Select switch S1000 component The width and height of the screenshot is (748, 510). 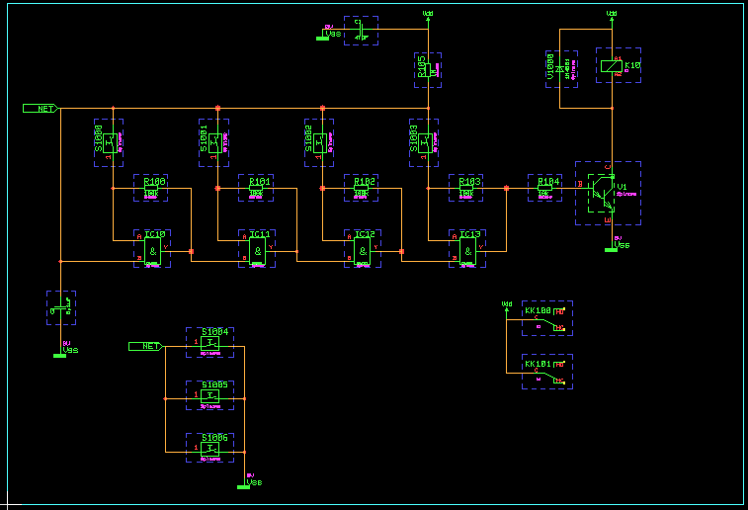click(x=109, y=142)
